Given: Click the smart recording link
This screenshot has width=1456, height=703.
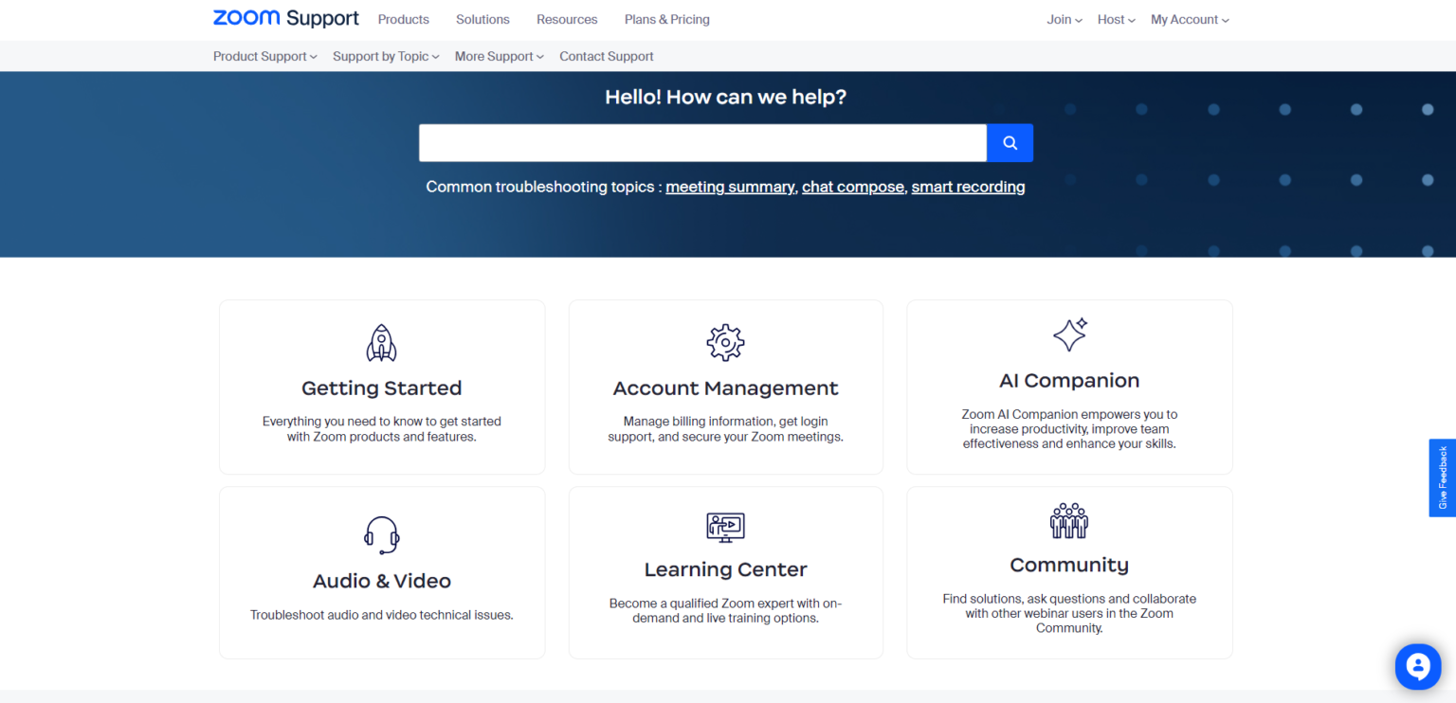Looking at the screenshot, I should click(x=968, y=187).
